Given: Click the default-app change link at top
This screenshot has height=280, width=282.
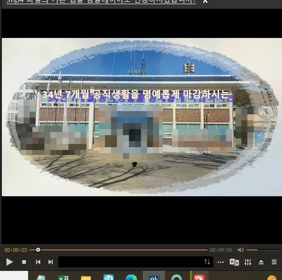Looking at the screenshot, I should (101, 2).
